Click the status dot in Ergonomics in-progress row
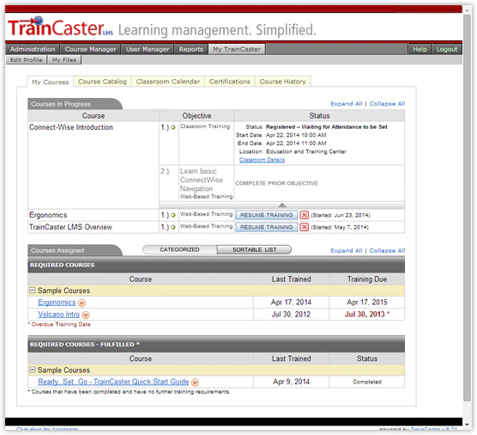The width and height of the screenshot is (477, 435). click(x=173, y=215)
